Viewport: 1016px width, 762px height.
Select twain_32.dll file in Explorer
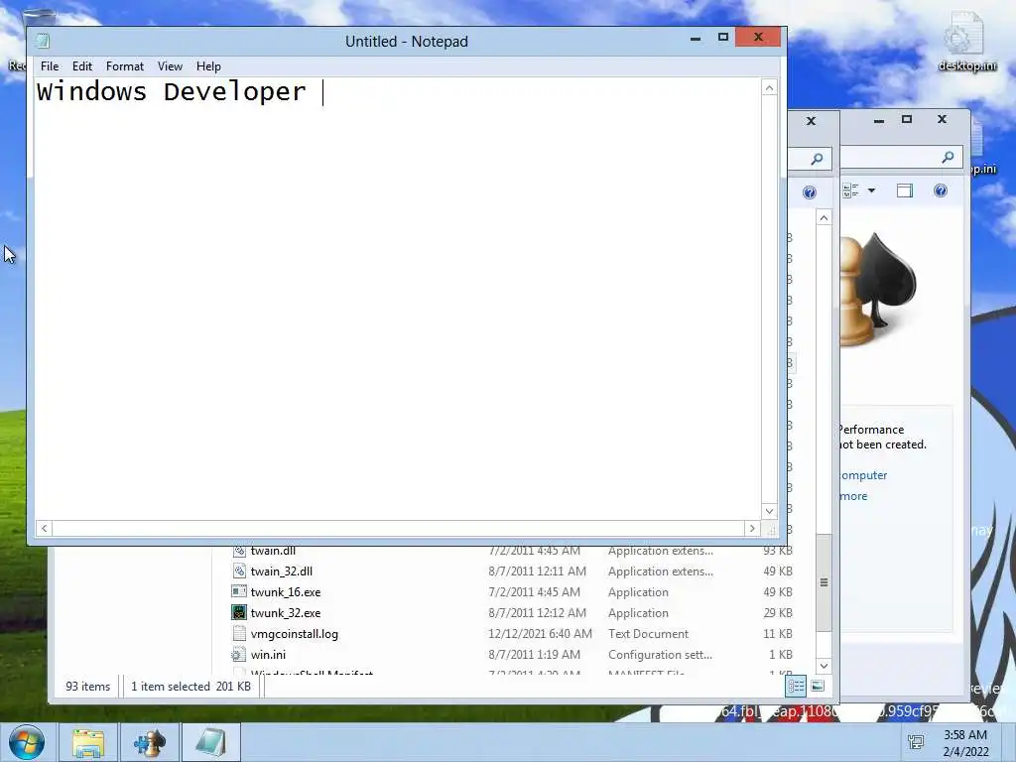coord(281,571)
